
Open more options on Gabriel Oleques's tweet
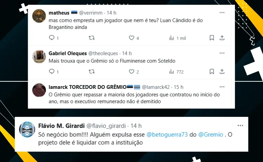(222, 53)
